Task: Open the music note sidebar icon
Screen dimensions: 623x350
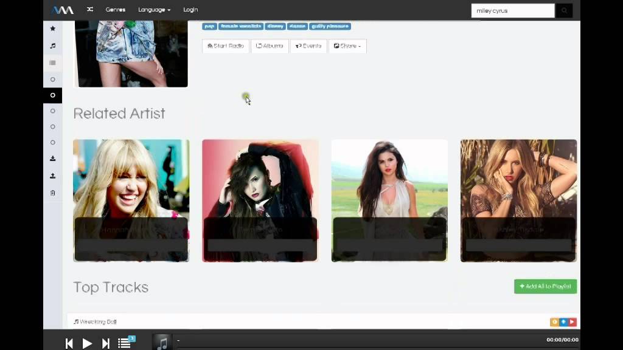Action: [x=52, y=46]
